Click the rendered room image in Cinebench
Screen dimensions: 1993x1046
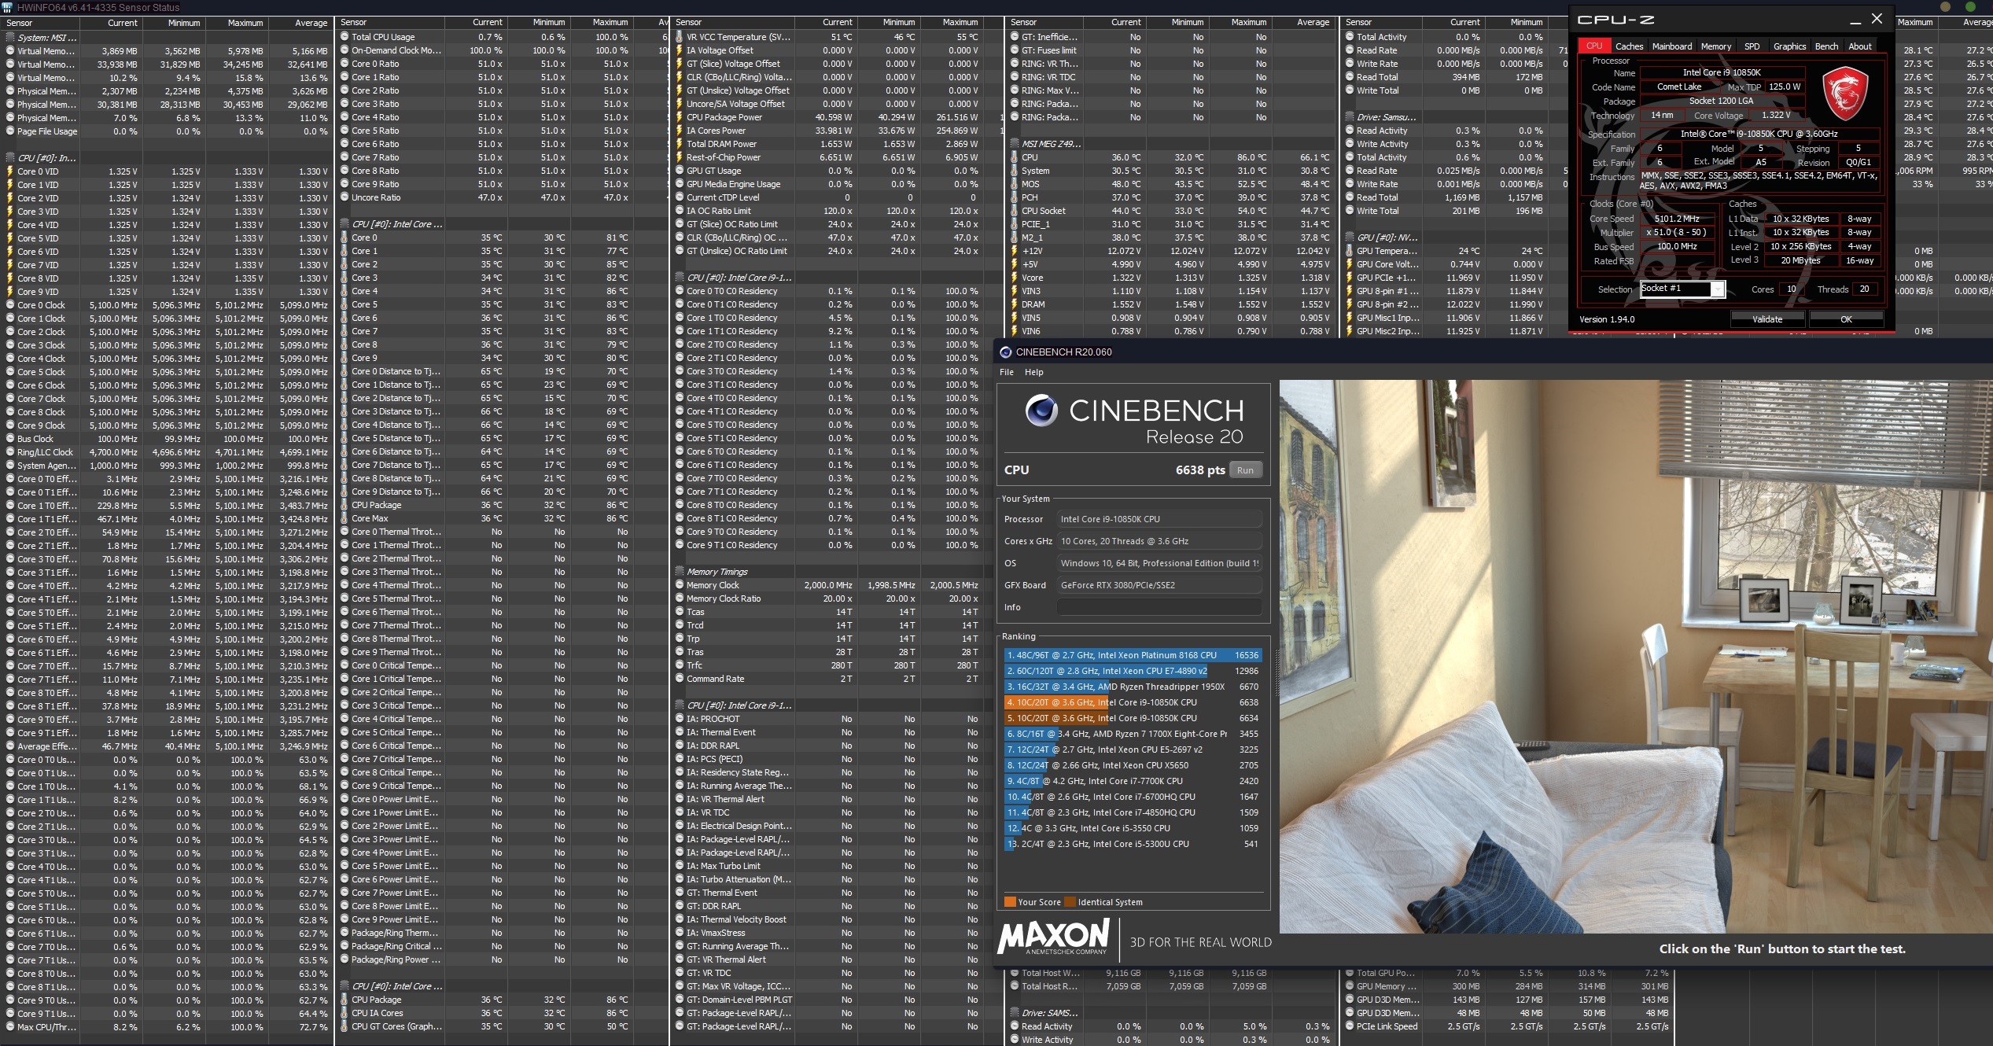[1636, 657]
